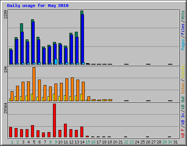187x146 pixels.
Task: Click the tallest blue Files bar for day 14
Action: coord(83,39)
